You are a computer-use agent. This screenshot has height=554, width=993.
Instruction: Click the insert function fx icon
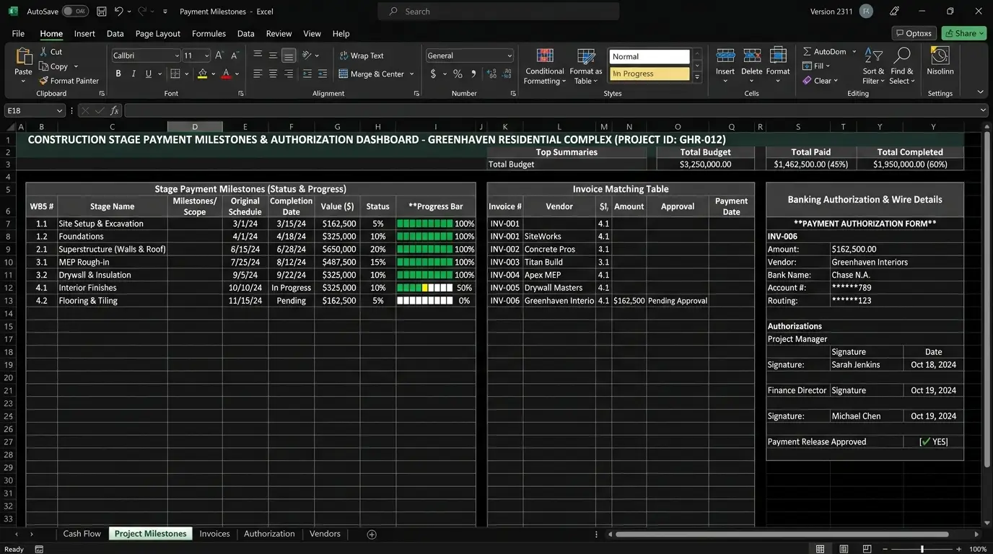(x=115, y=110)
